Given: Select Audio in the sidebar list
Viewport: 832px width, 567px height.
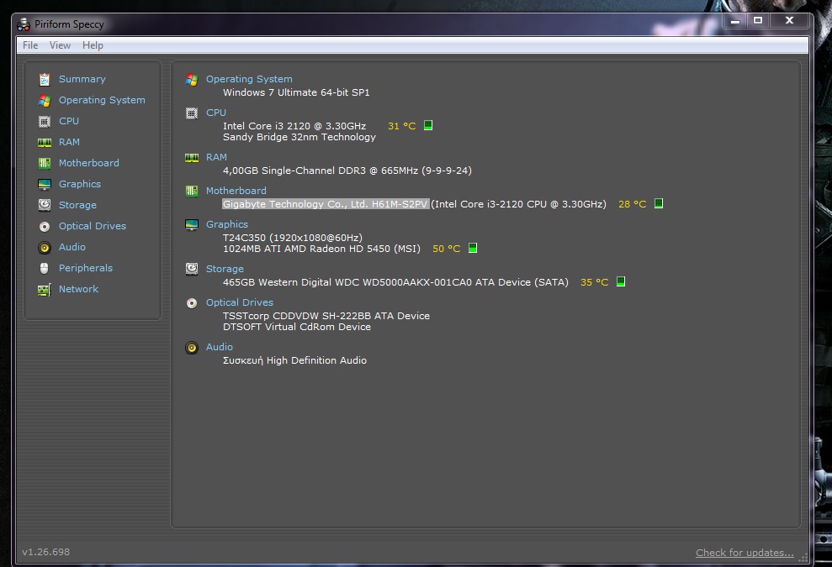Looking at the screenshot, I should point(72,247).
